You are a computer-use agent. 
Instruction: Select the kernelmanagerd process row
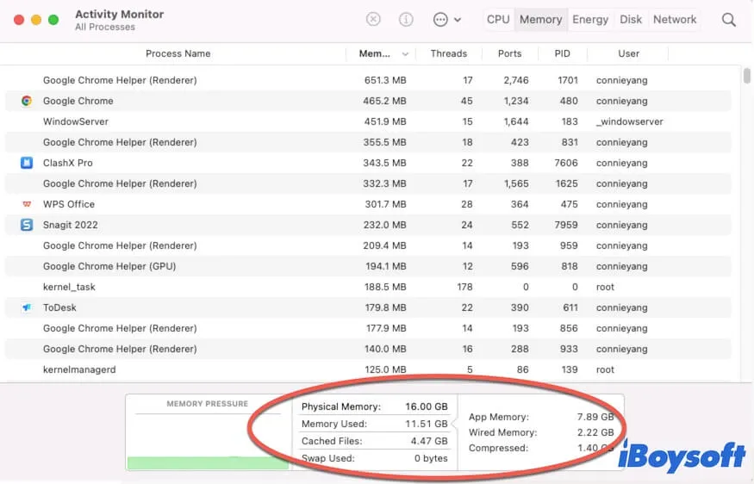pyautogui.click(x=368, y=369)
